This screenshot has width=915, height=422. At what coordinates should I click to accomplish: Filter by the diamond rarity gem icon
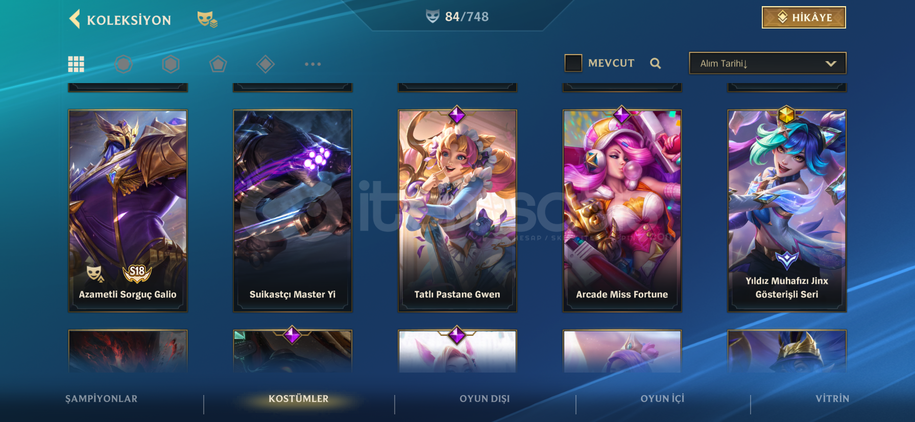(265, 64)
